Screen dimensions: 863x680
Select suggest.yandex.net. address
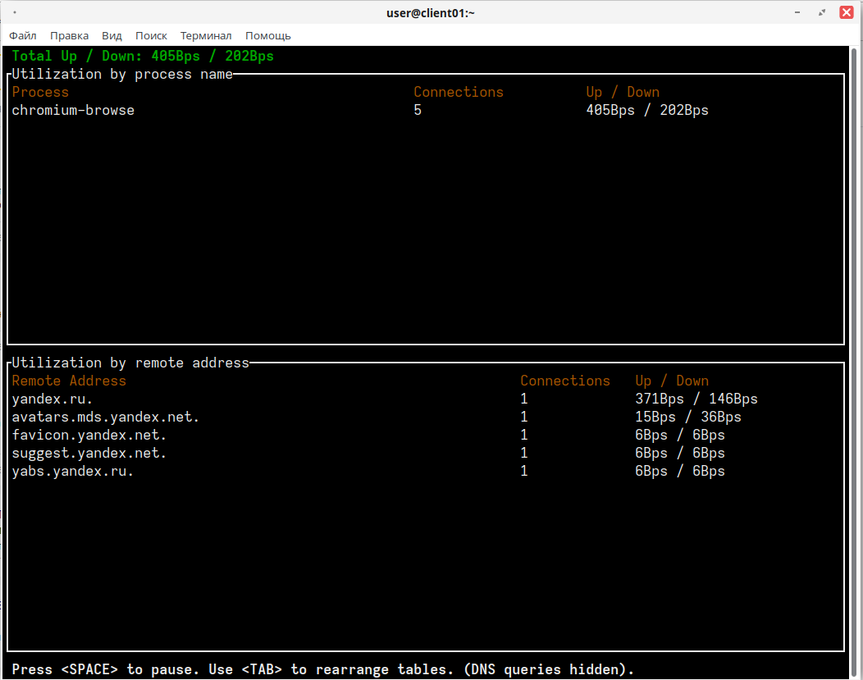tap(89, 454)
